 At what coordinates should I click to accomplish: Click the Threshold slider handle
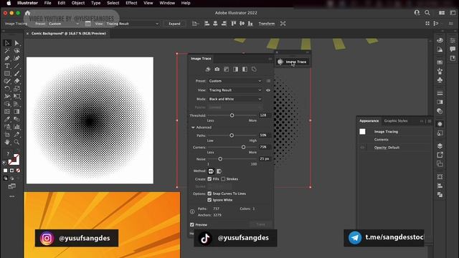[x=232, y=115]
